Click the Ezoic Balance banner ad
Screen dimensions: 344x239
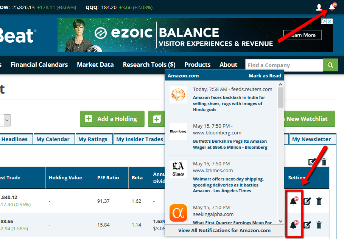coord(195,35)
